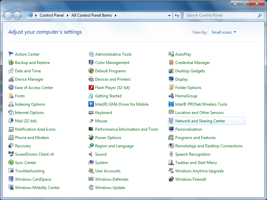Open the Devices and Printers icon
Image resolution: width=267 pixels, height=200 pixels.
[91, 79]
